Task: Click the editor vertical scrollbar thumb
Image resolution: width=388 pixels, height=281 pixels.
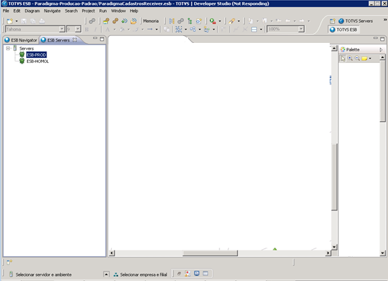Action: click(x=335, y=176)
